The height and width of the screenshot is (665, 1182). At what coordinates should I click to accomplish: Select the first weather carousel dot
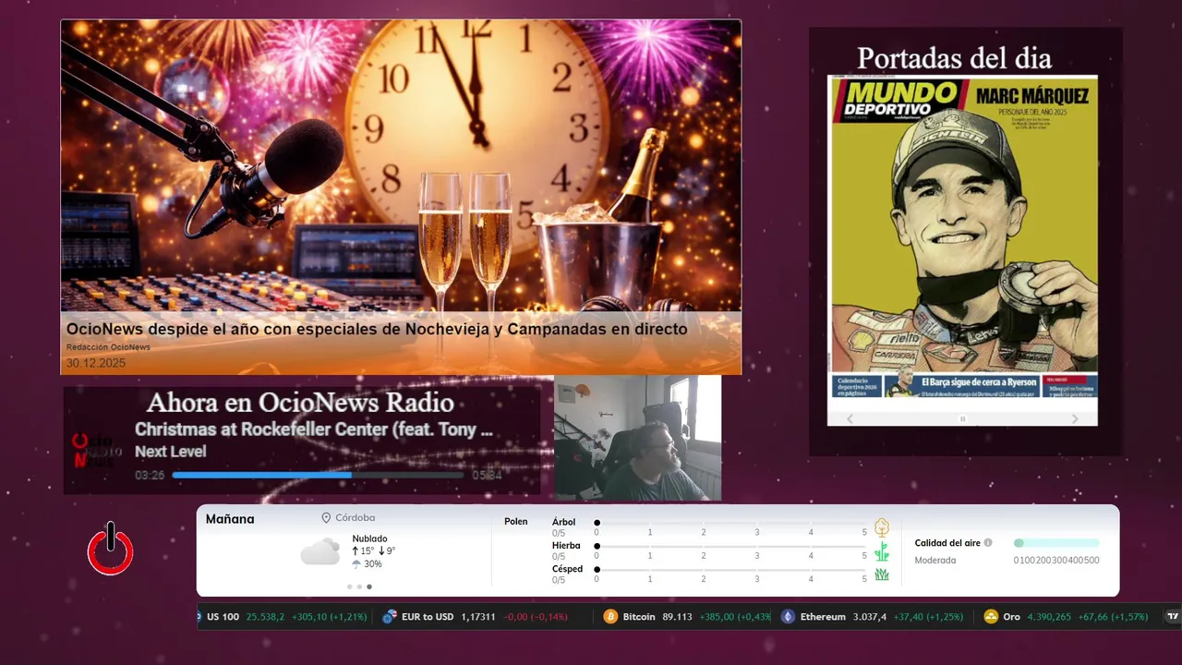coord(349,586)
